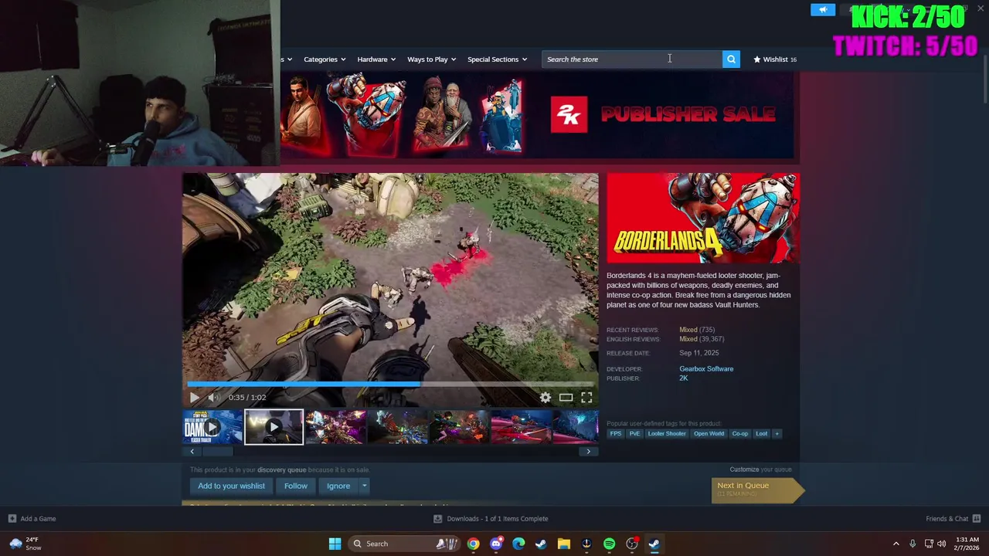Viewport: 989px width, 556px height.
Task: Toggle theater mode on video player
Action: tap(566, 398)
